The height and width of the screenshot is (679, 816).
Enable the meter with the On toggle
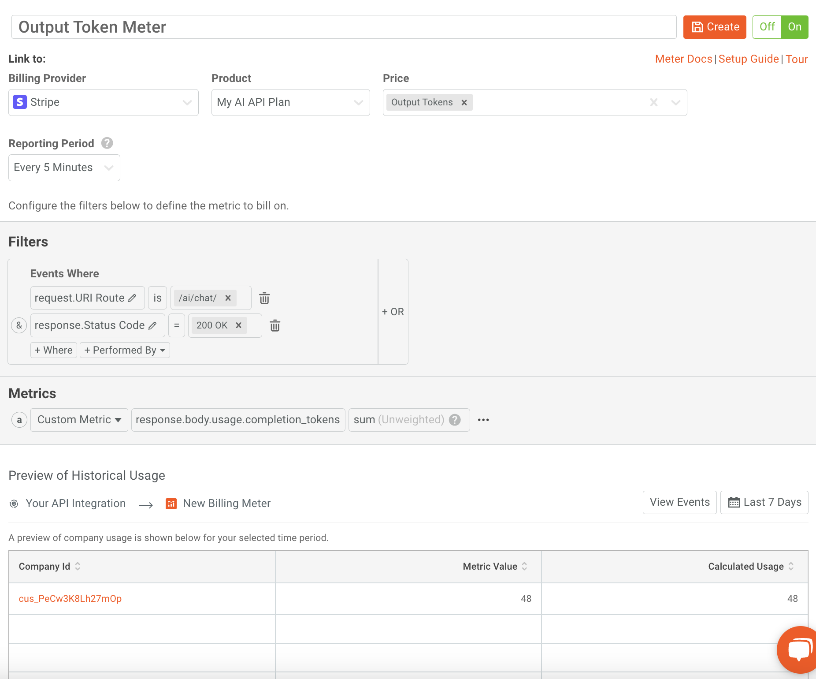[x=794, y=27]
